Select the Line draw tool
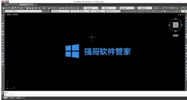The image size is (187, 100). pyautogui.click(x=3, y=15)
